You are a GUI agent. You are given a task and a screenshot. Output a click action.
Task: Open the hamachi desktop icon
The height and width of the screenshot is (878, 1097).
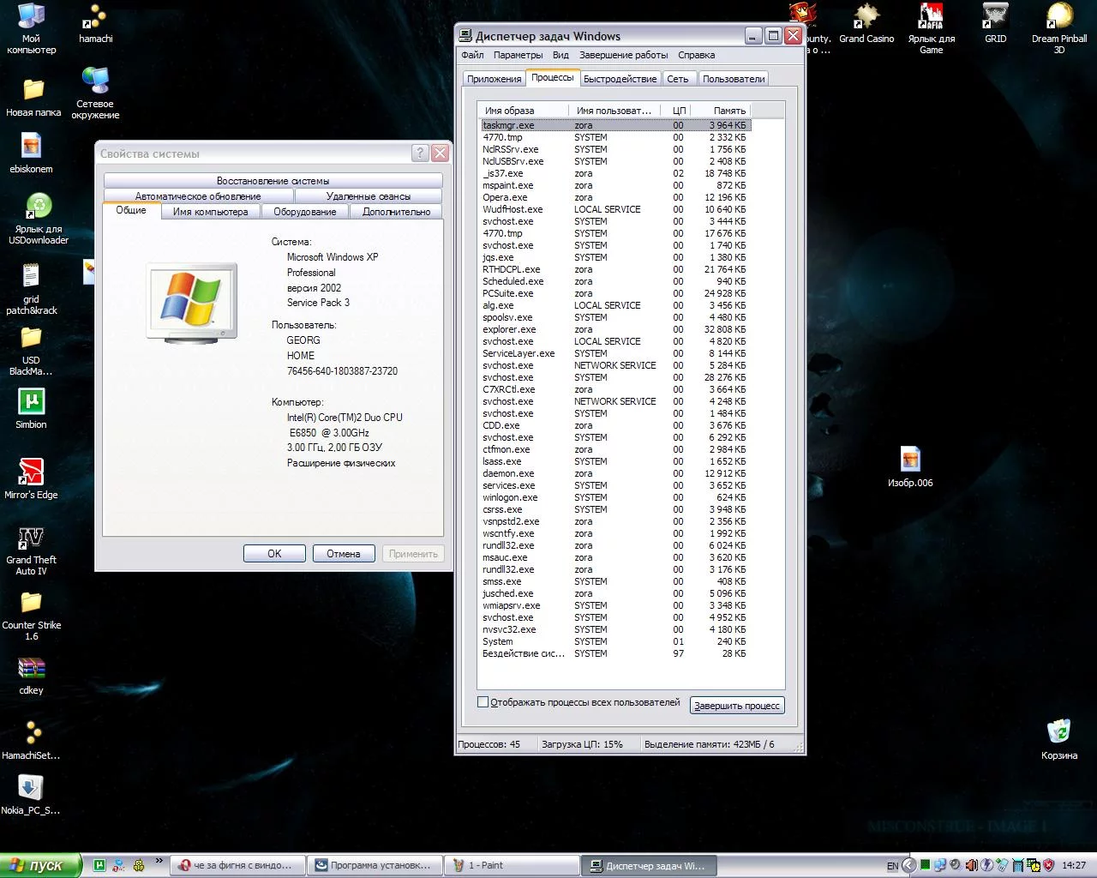[95, 19]
